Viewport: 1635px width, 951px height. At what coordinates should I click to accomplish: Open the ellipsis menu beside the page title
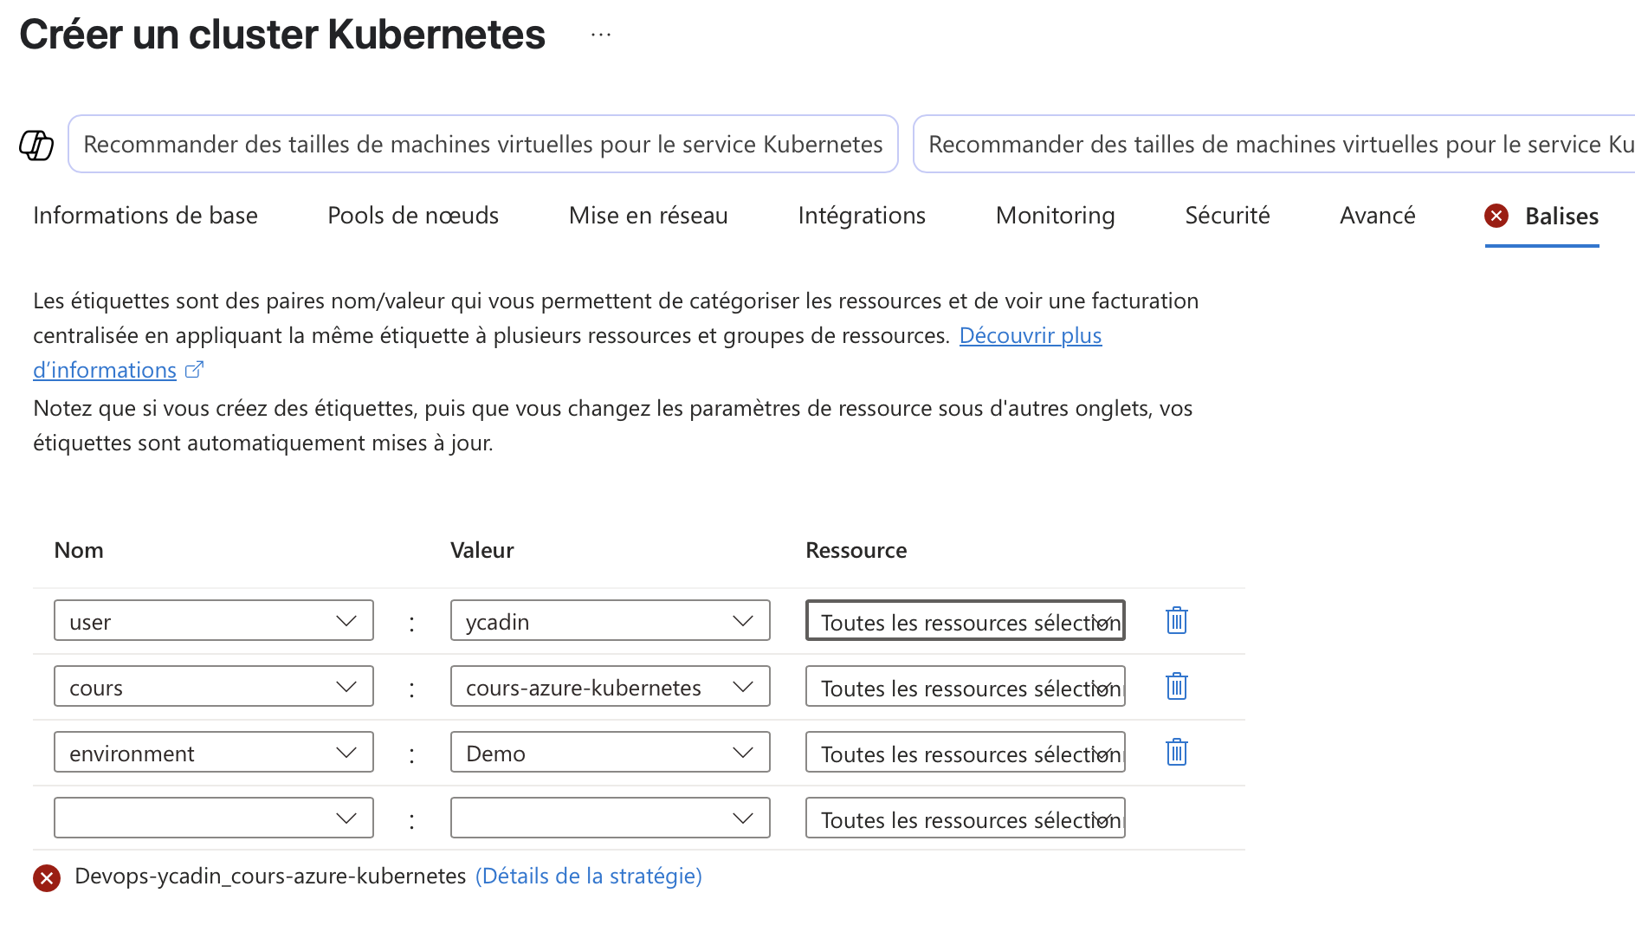[x=601, y=36]
